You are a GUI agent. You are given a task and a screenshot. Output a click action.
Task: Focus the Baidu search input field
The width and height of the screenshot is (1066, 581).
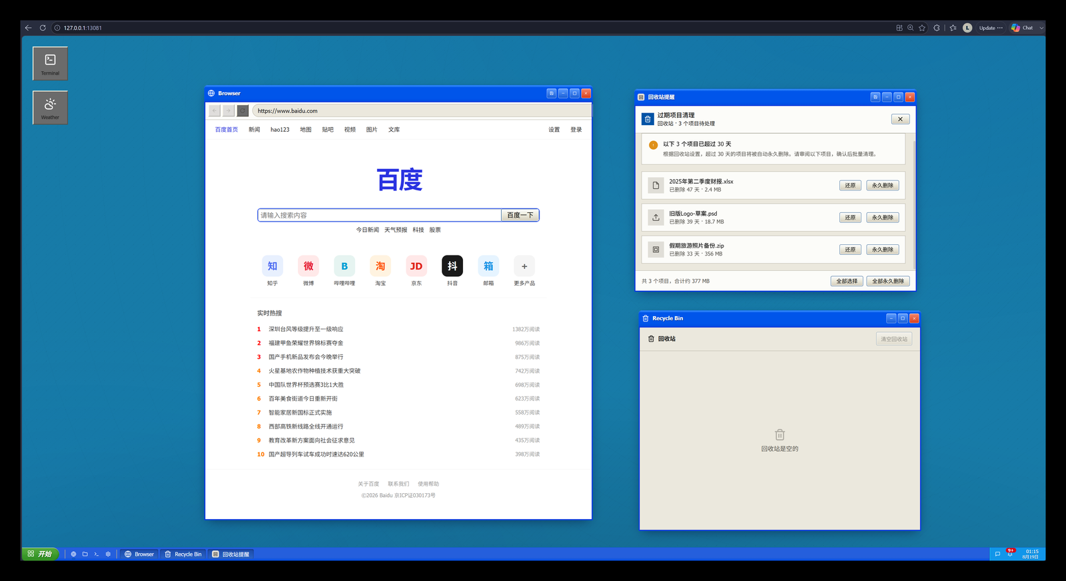(380, 215)
